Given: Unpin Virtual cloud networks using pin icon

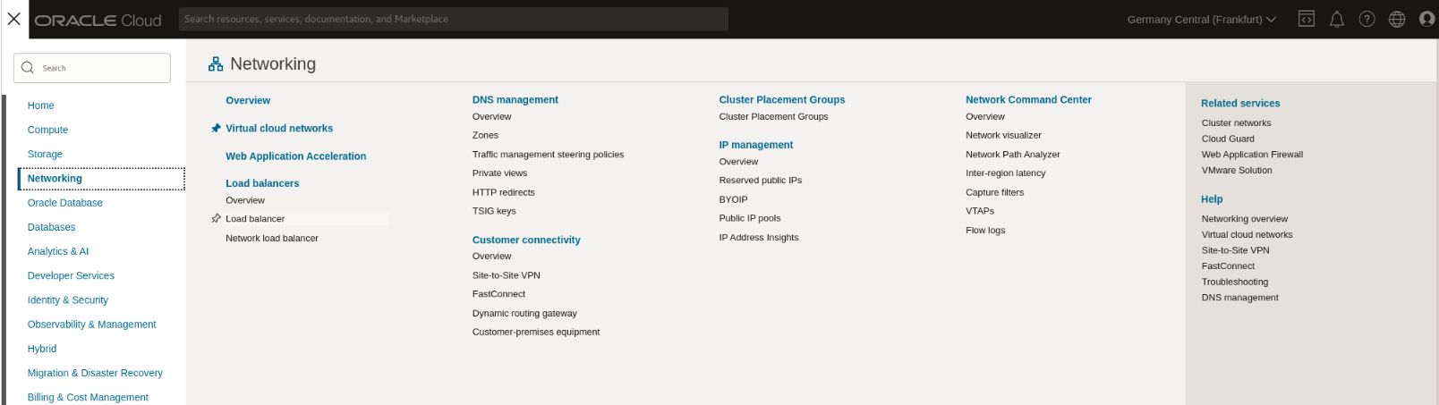Looking at the screenshot, I should tap(216, 129).
